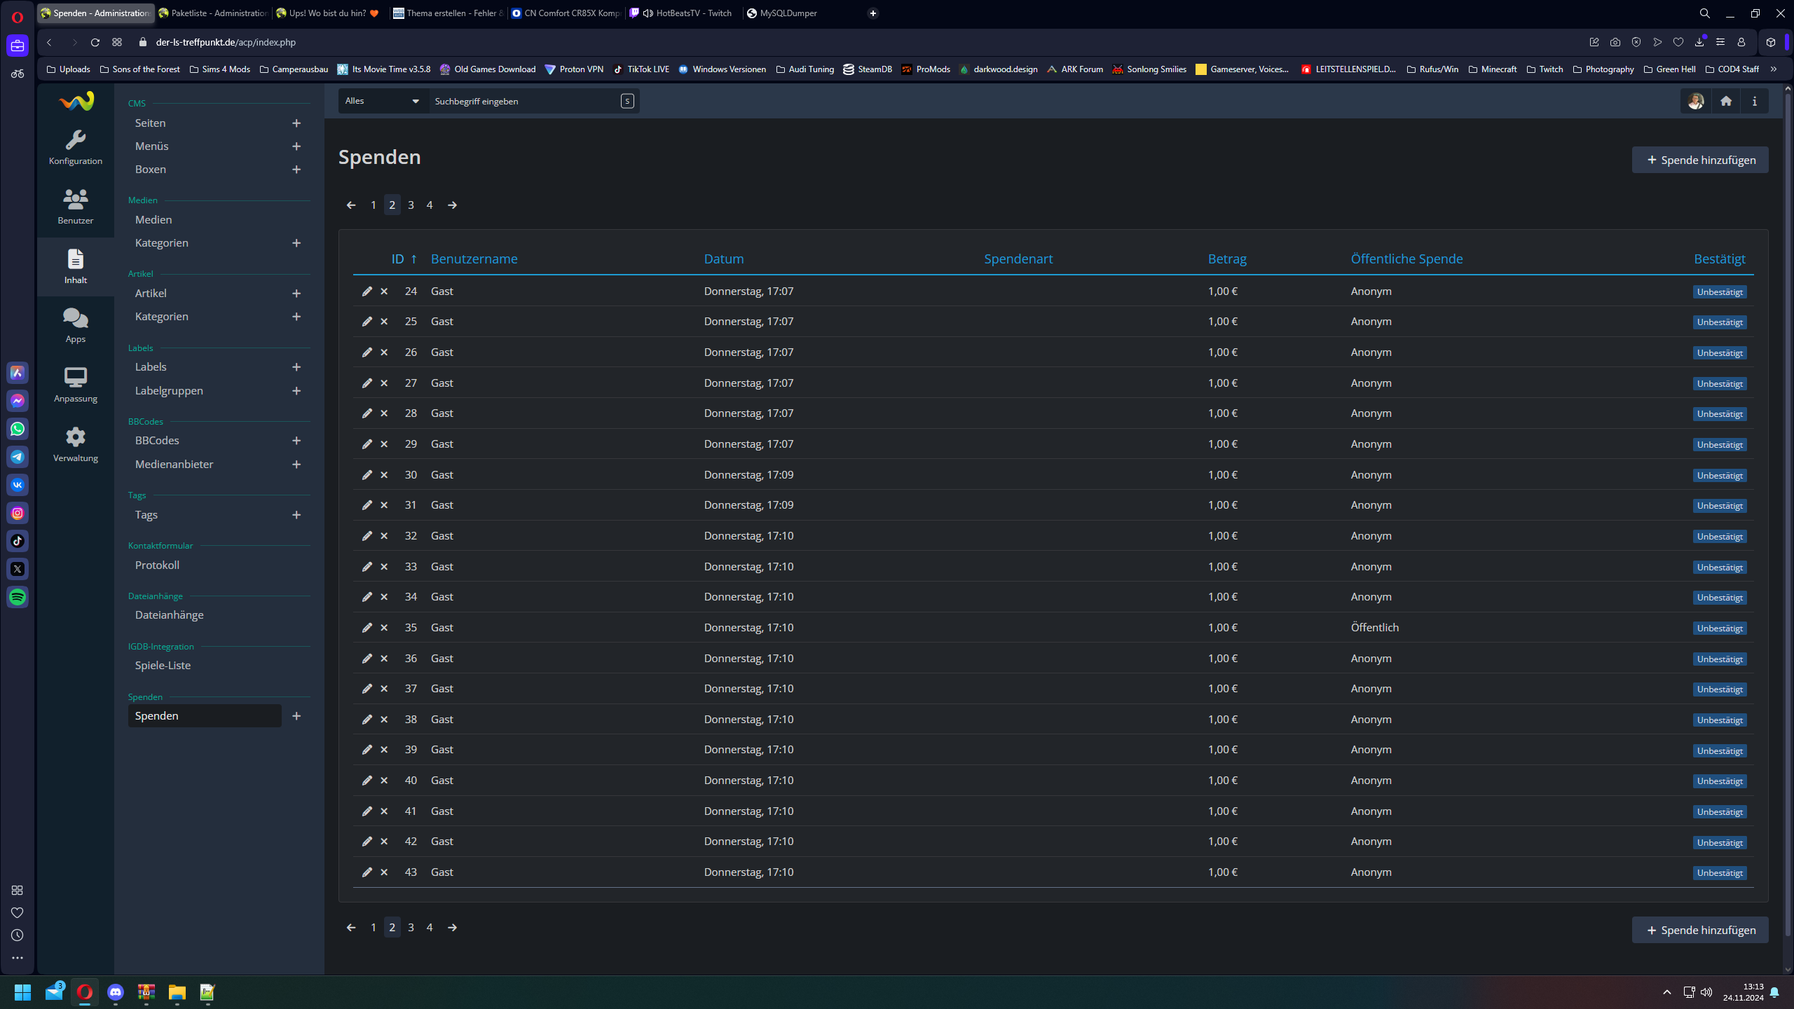Go to frontend via home icon

1725,101
